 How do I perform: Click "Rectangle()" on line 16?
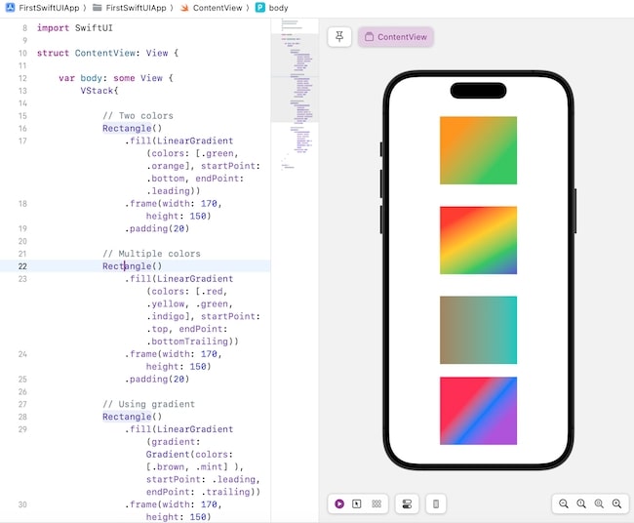133,128
